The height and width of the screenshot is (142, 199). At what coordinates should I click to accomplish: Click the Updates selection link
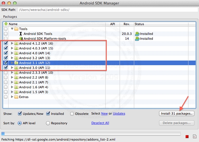coord(119,113)
